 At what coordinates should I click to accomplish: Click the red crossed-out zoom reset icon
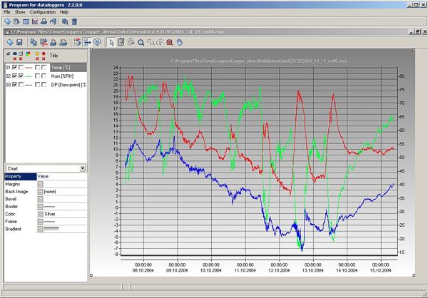(x=169, y=42)
